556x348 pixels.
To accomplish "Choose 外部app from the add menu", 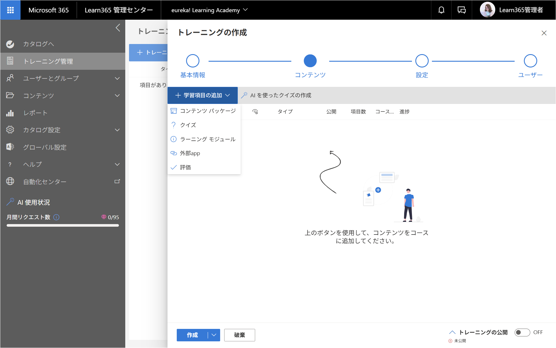I will click(204, 153).
